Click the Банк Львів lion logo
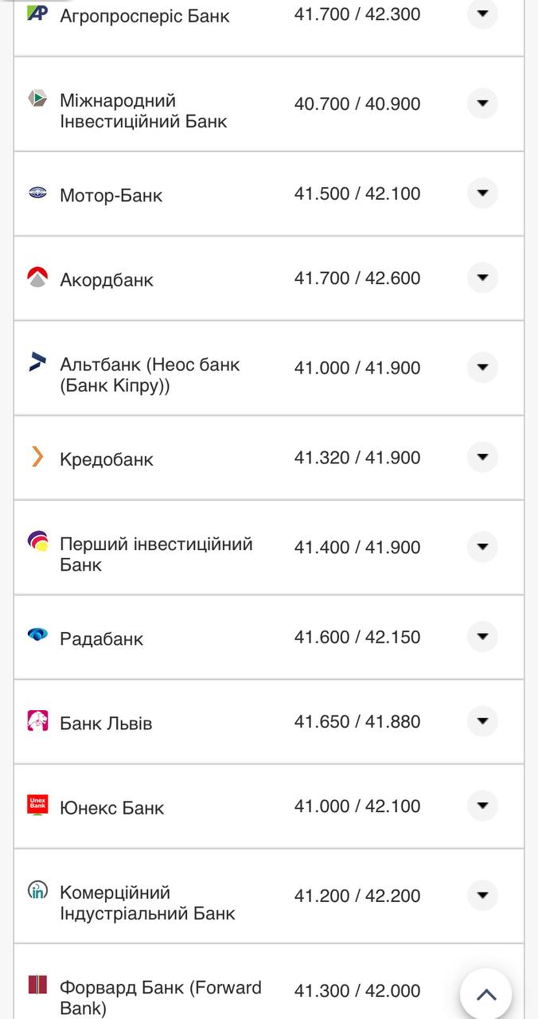 click(37, 720)
